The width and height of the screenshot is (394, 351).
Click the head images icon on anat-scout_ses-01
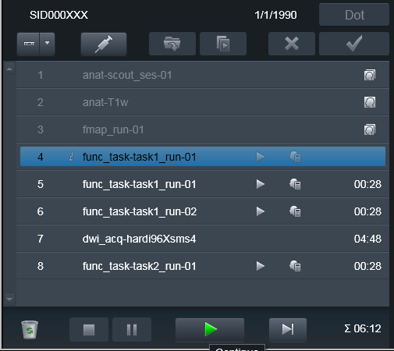point(370,75)
